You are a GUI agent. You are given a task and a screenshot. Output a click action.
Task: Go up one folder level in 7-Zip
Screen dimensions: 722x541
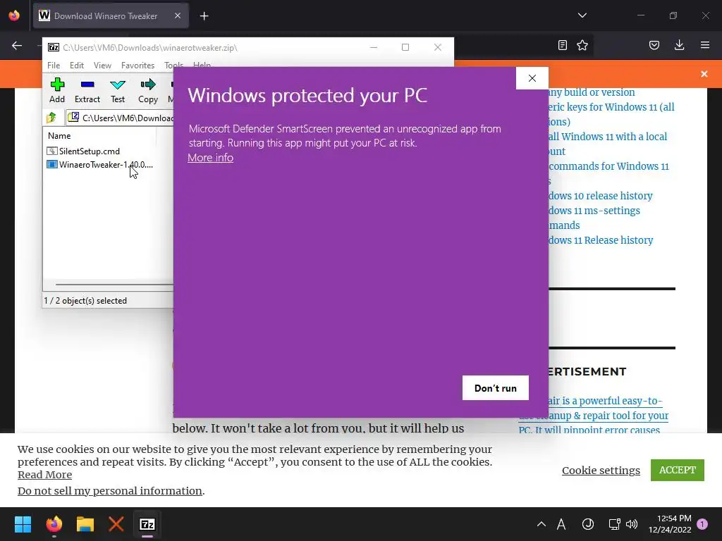[x=51, y=118]
